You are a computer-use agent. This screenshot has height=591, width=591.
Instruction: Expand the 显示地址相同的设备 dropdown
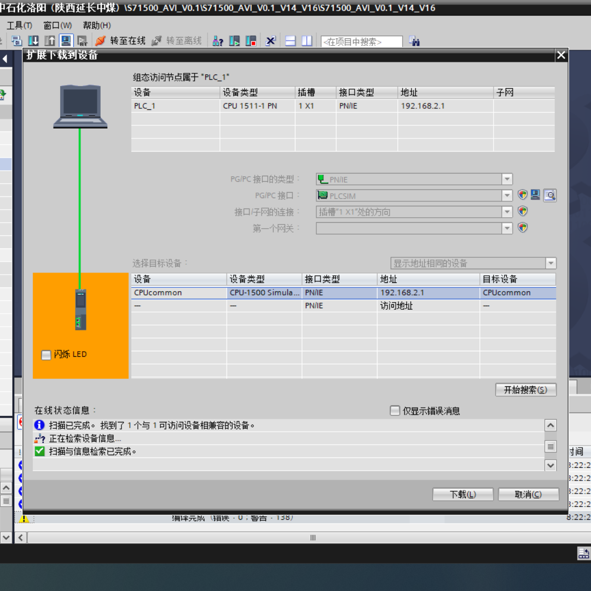(x=551, y=263)
